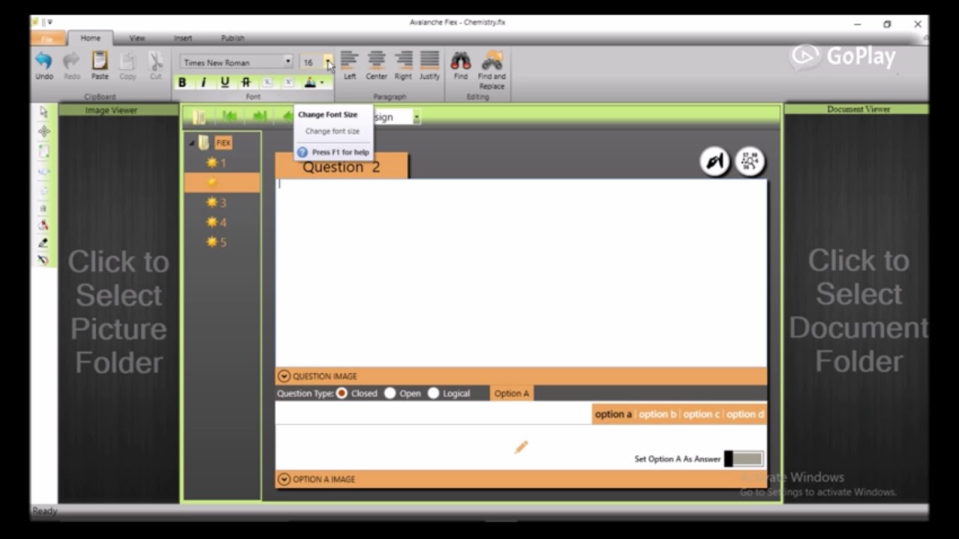This screenshot has height=539, width=959.
Task: Switch to option a tab
Action: [x=614, y=414]
